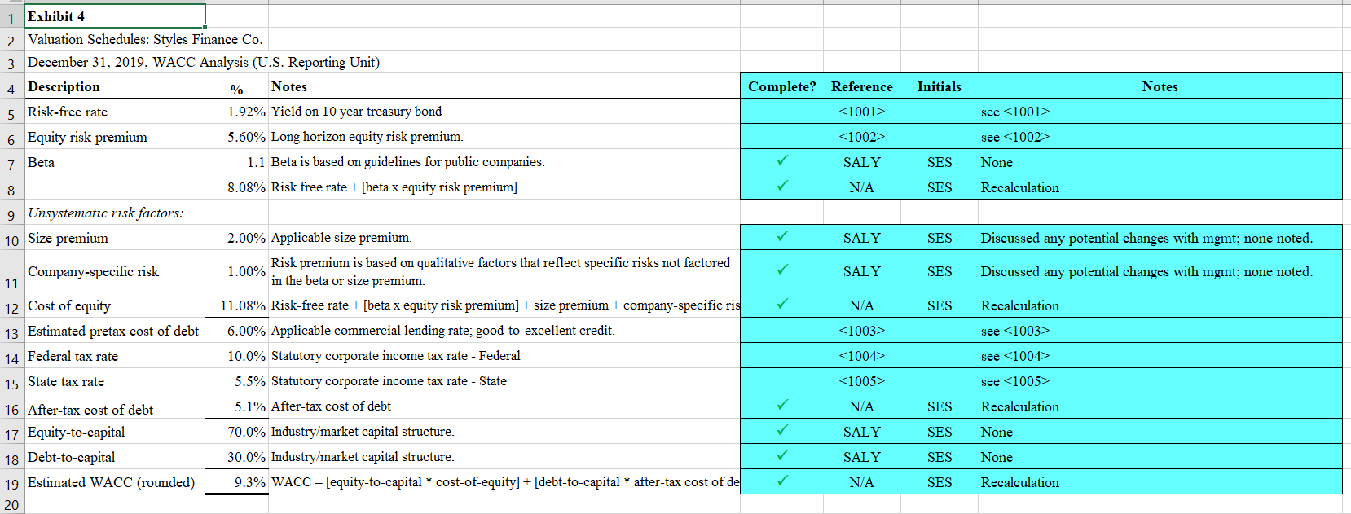Select the 'Equity-to-capital' label cell
Image resolution: width=1351 pixels, height=514 pixels.
[115, 432]
